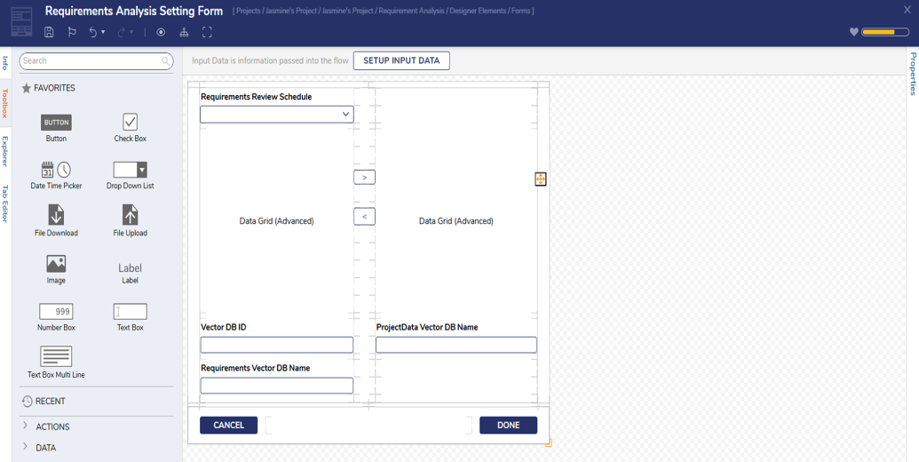The image size is (919, 462).
Task: Click the hierarchy tree icon in toolbar
Action: click(x=184, y=32)
